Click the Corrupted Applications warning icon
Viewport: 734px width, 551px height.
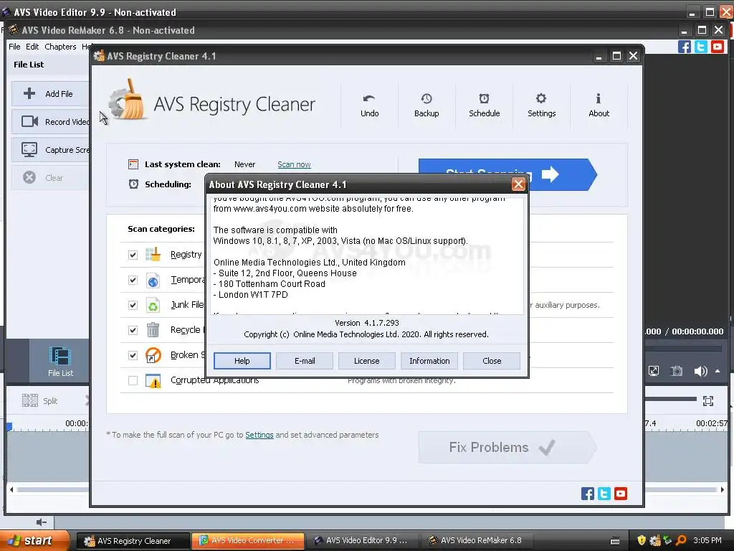[x=153, y=381]
